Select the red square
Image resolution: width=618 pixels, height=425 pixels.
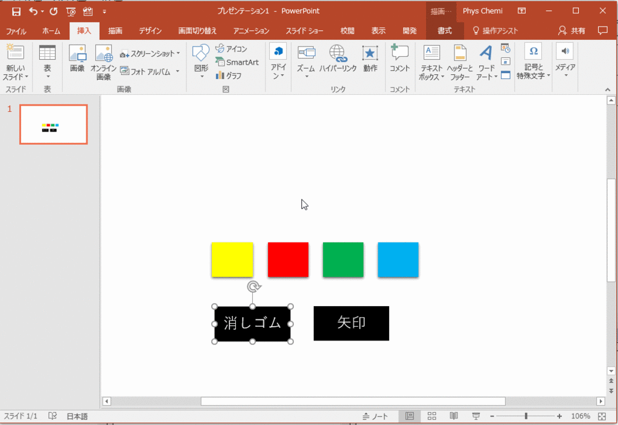point(288,260)
